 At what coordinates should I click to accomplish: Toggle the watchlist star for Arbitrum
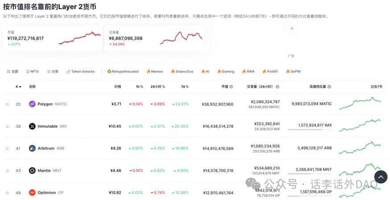pos(7,148)
